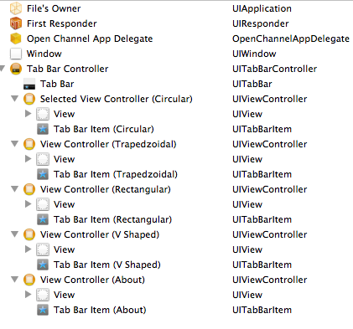
Task: Click the View Controller (V Shaped) icon
Action: [29, 234]
